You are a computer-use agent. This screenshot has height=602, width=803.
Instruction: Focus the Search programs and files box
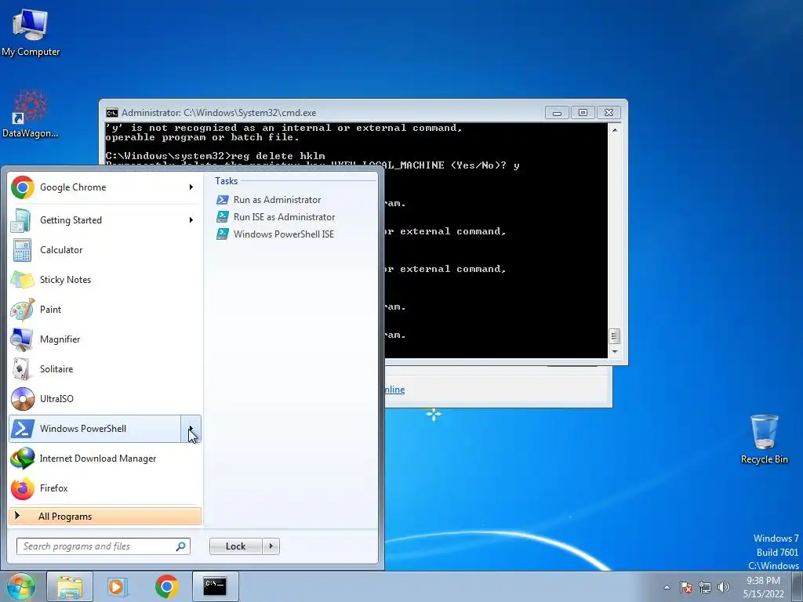[x=103, y=546]
